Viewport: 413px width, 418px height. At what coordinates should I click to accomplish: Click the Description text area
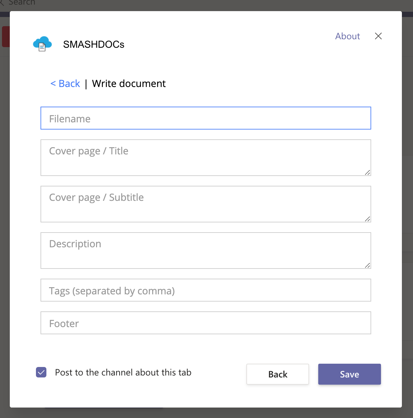206,251
